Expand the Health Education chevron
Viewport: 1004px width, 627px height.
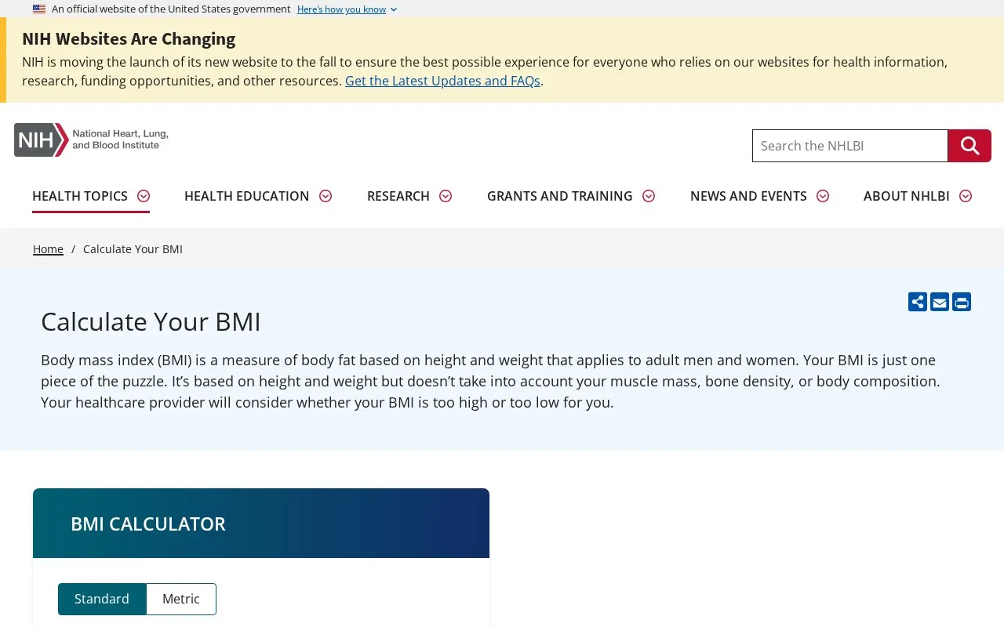326,196
